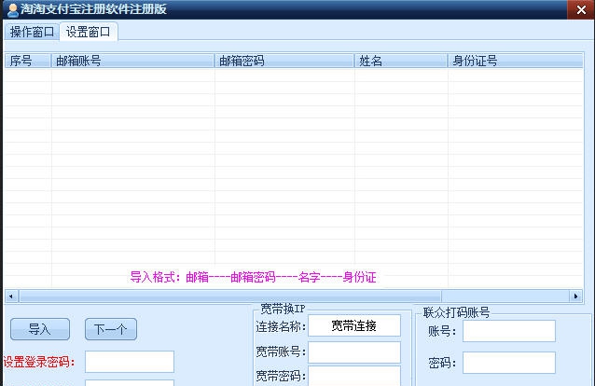Screen dimensions: 595x386
Task: Click the 邮箱密码 column header
Action: point(284,61)
